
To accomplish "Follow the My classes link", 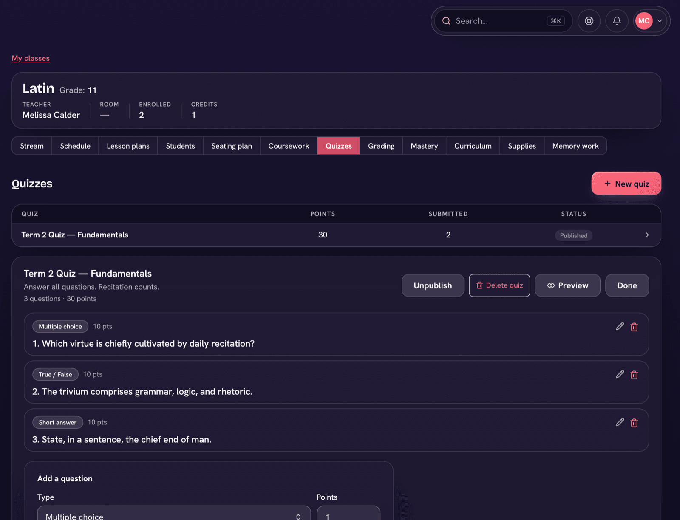I will pos(31,58).
